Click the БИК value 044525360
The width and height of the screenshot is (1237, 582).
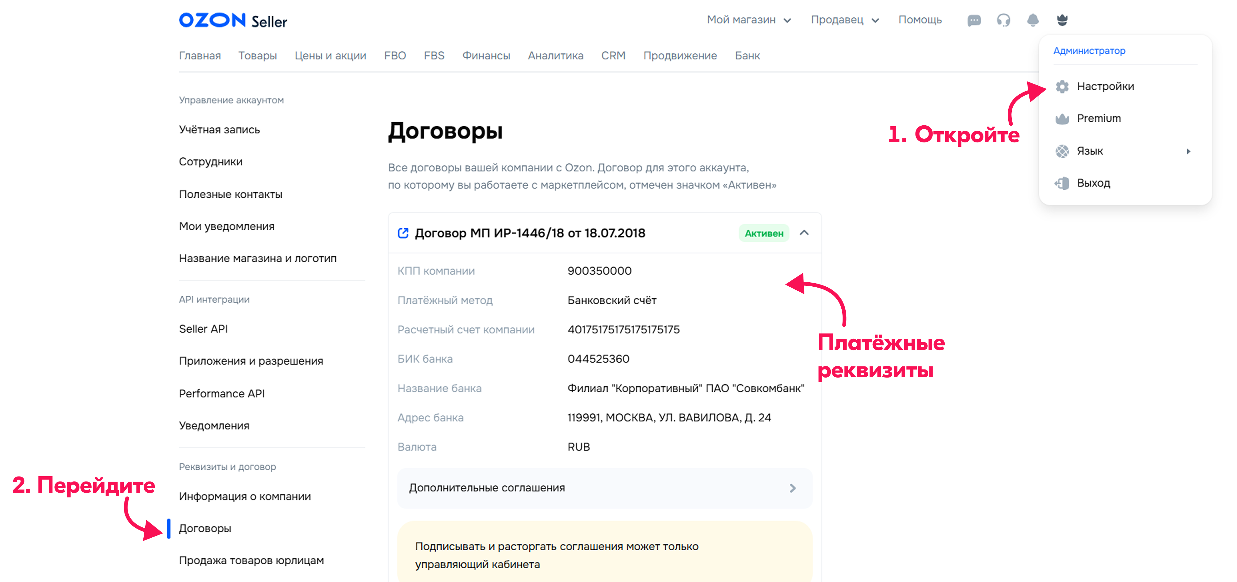pyautogui.click(x=598, y=359)
